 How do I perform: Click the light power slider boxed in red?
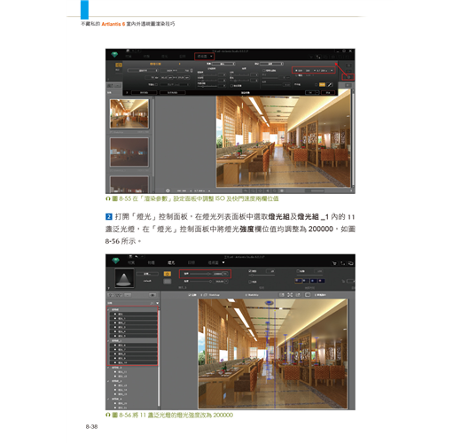[x=205, y=274]
